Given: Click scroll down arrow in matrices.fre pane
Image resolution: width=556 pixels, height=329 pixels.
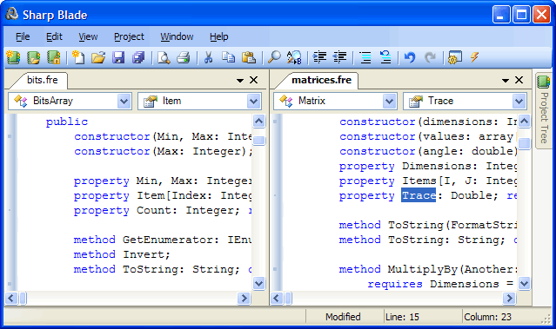Looking at the screenshot, I should click(524, 283).
